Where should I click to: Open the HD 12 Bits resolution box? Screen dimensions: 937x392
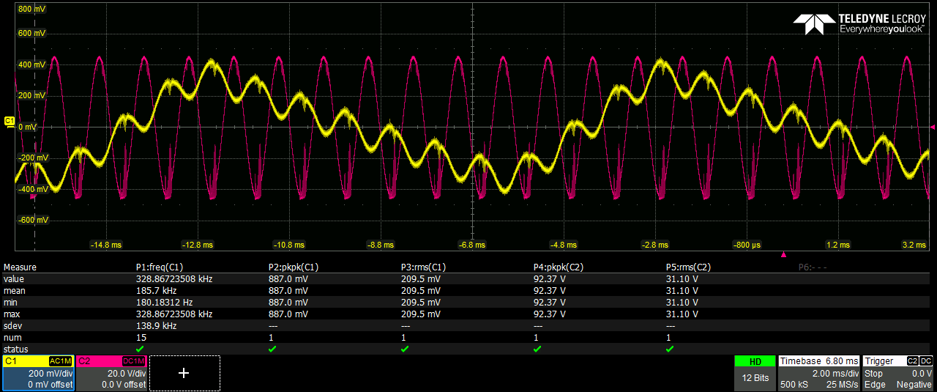[755, 373]
